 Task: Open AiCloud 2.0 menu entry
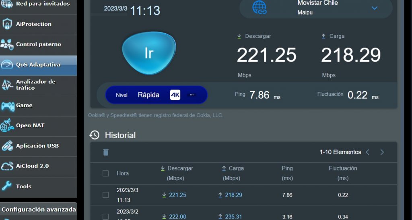tap(38, 166)
